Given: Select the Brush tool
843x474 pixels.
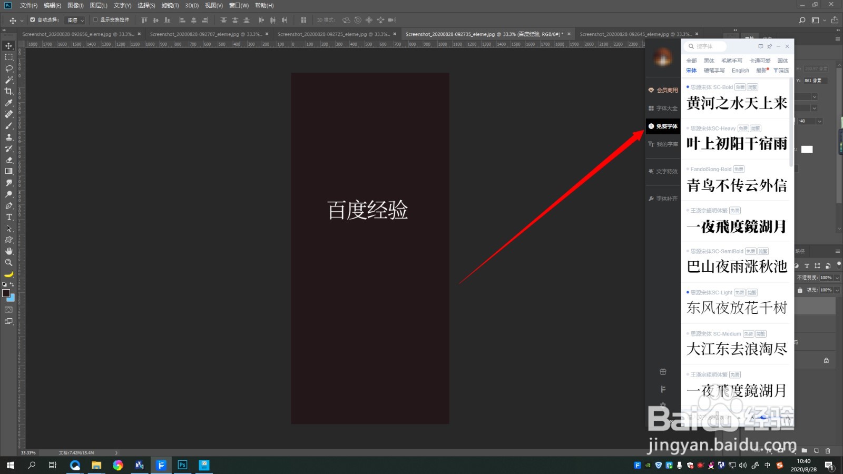Looking at the screenshot, I should click(x=9, y=126).
